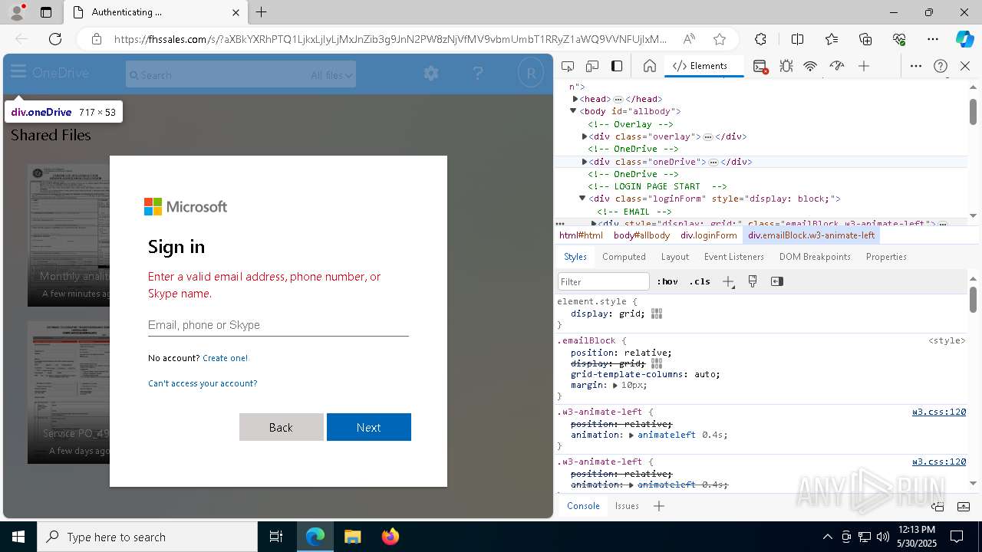982x552 pixels.
Task: Add more tools with plus icon in DevTools
Action: (x=864, y=66)
